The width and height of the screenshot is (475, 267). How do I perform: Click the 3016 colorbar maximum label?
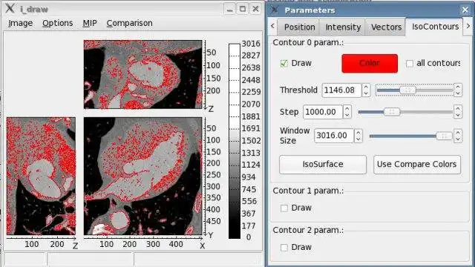(251, 44)
